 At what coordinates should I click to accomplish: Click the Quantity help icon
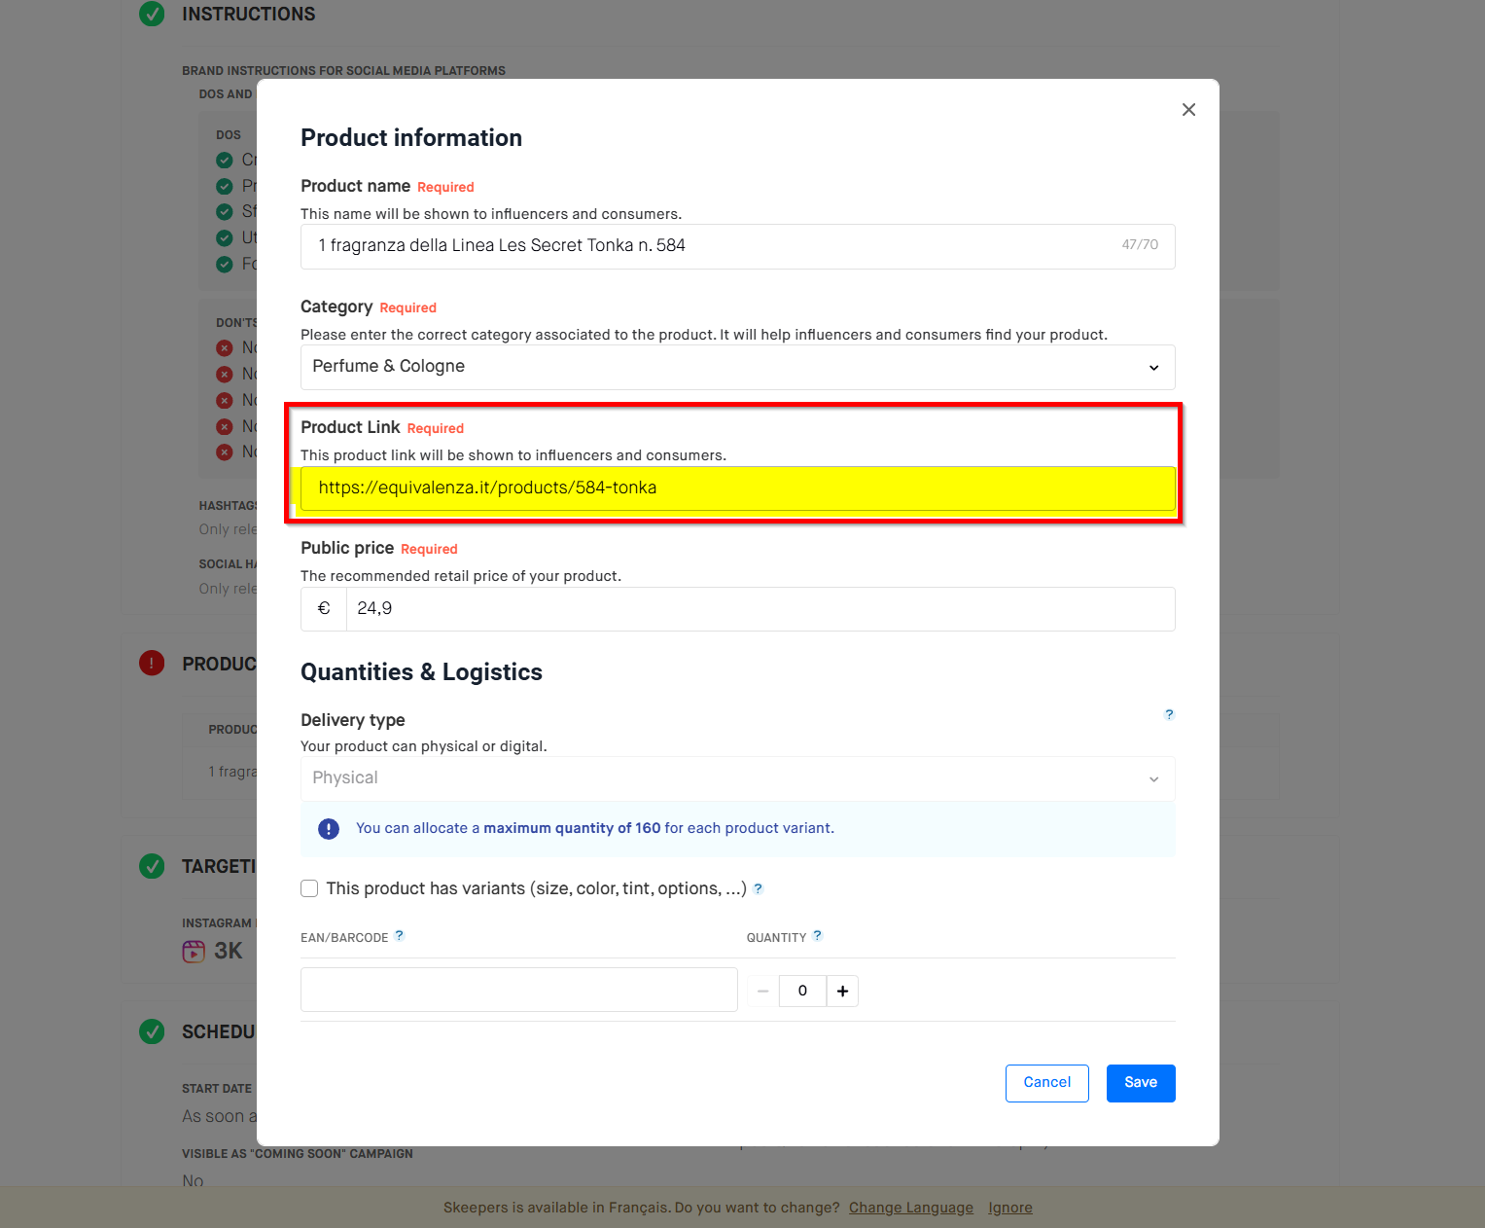818,936
